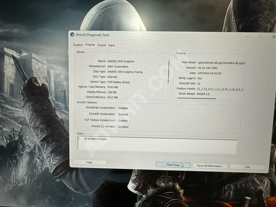Click the driver date '3/9/2020 03:00:00'
Screen dimensions: 276x207
click(209, 73)
